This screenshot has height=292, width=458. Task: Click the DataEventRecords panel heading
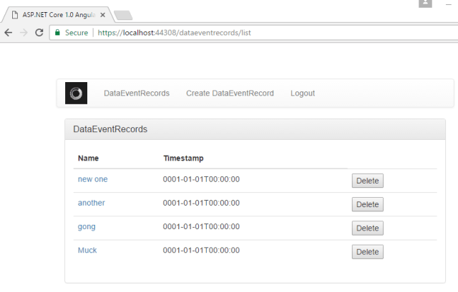pos(110,129)
